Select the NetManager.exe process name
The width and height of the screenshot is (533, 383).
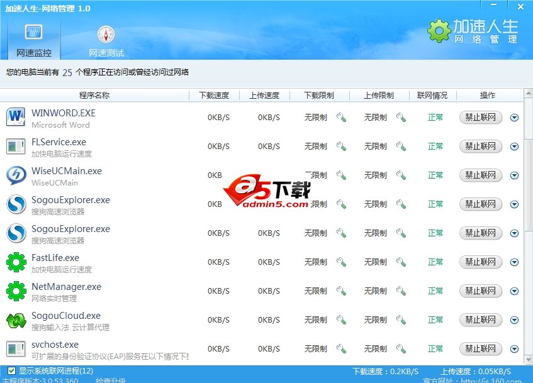(x=66, y=287)
